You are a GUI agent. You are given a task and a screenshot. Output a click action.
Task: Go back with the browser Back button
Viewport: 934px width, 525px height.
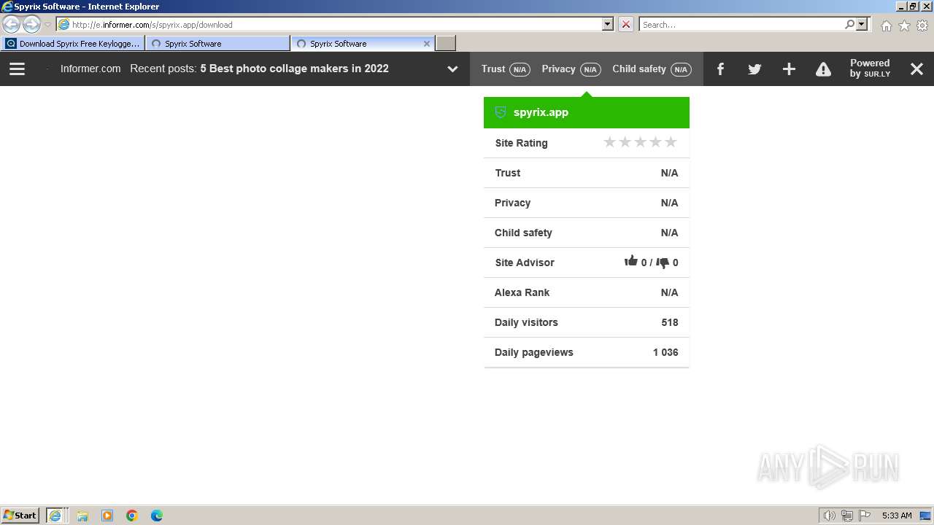point(12,24)
